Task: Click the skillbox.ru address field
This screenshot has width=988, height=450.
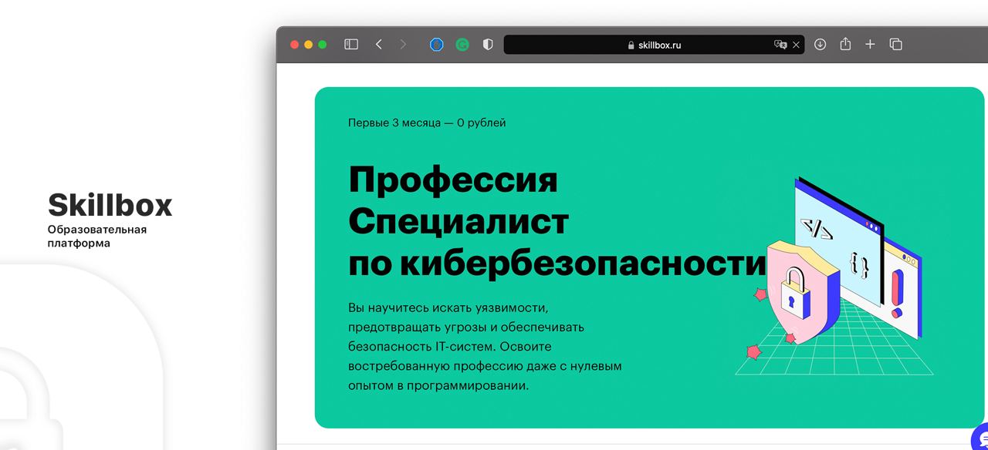Action: click(654, 45)
